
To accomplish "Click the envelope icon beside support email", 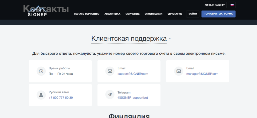I will pos(110,71).
